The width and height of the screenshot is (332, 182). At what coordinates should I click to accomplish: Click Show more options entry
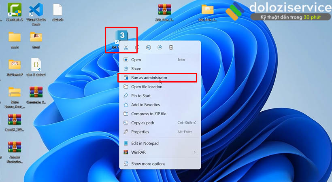148,164
